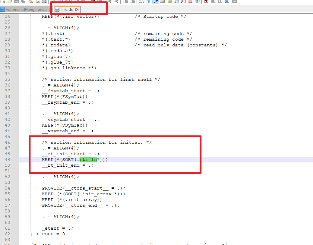Select the link.lds tab
The width and height of the screenshot is (313, 245).
click(66, 9)
